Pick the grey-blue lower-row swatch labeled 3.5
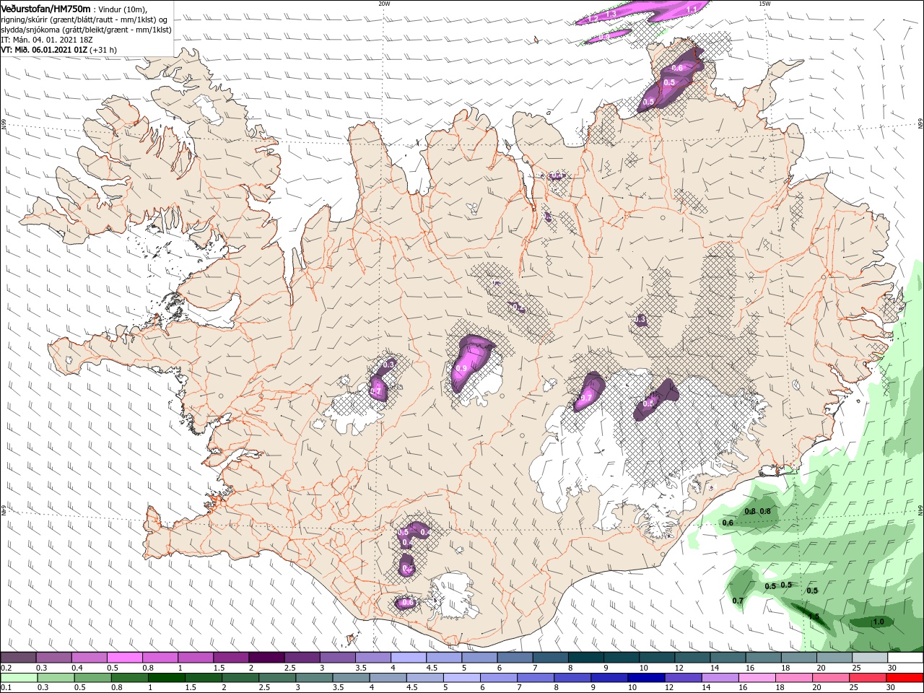The width and height of the screenshot is (924, 693). [350, 678]
